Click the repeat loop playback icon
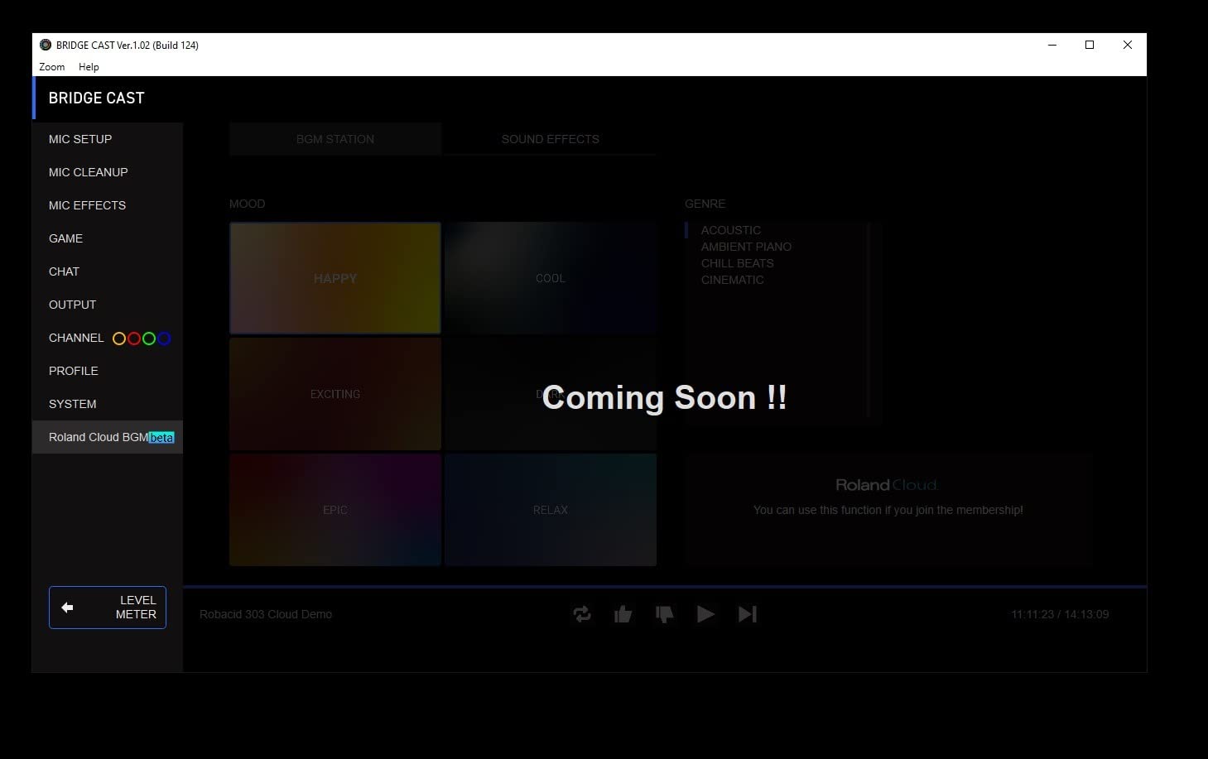 (x=582, y=614)
